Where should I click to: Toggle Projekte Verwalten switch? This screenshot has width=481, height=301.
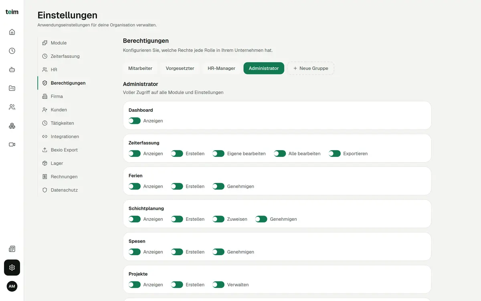click(x=218, y=285)
